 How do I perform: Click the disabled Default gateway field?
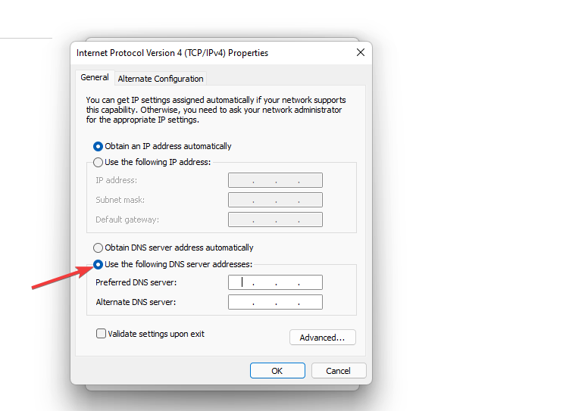275,220
